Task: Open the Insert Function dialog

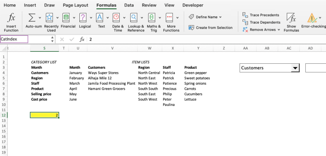Action: coord(11,22)
